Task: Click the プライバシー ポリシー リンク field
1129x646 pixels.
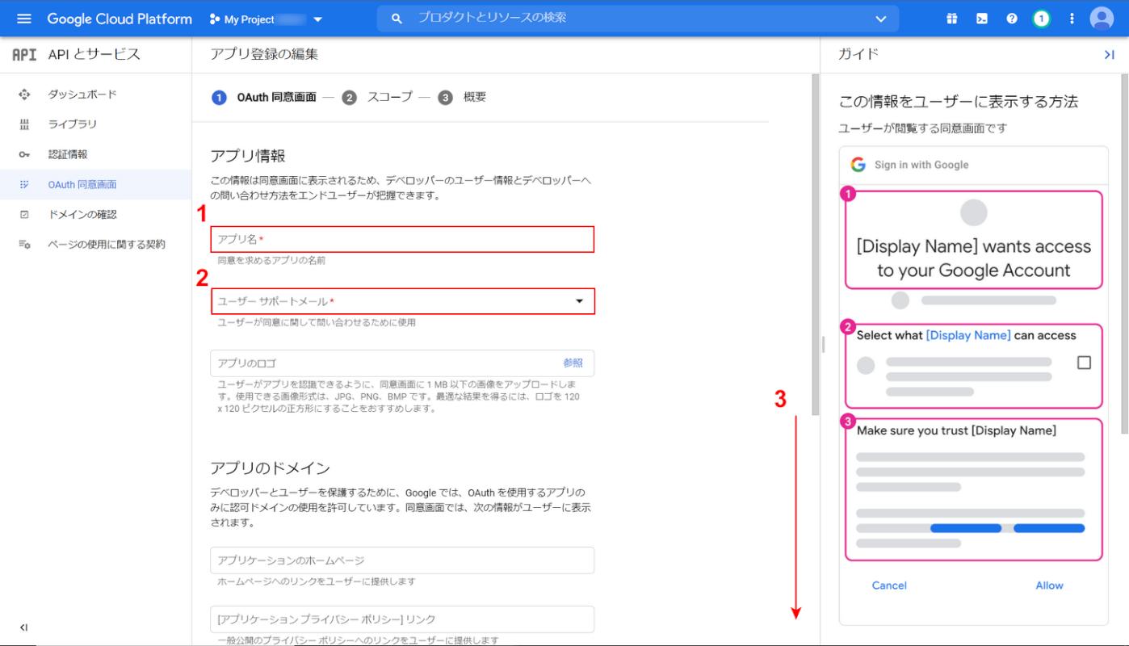Action: click(402, 619)
